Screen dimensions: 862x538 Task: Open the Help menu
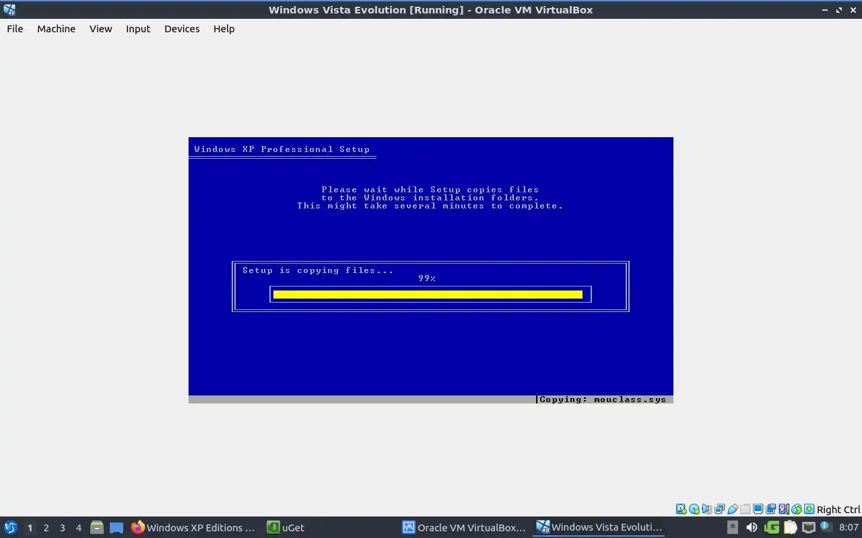click(x=224, y=29)
